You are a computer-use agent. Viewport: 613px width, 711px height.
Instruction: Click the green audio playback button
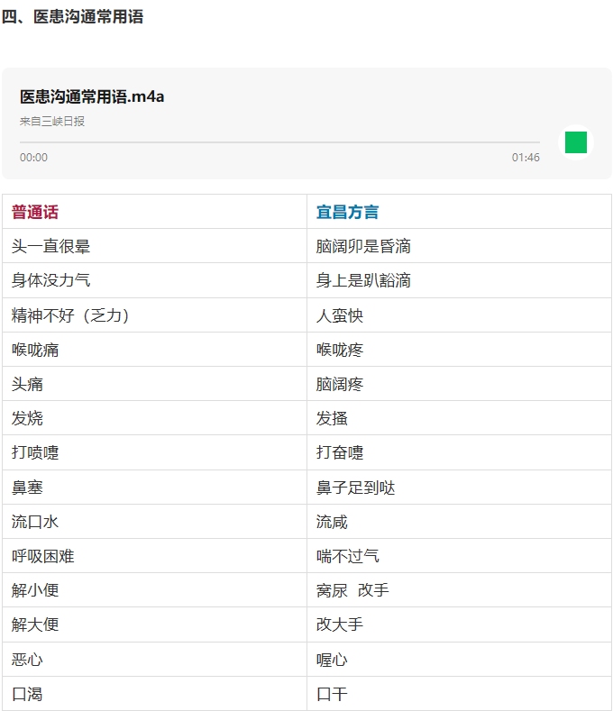click(575, 142)
